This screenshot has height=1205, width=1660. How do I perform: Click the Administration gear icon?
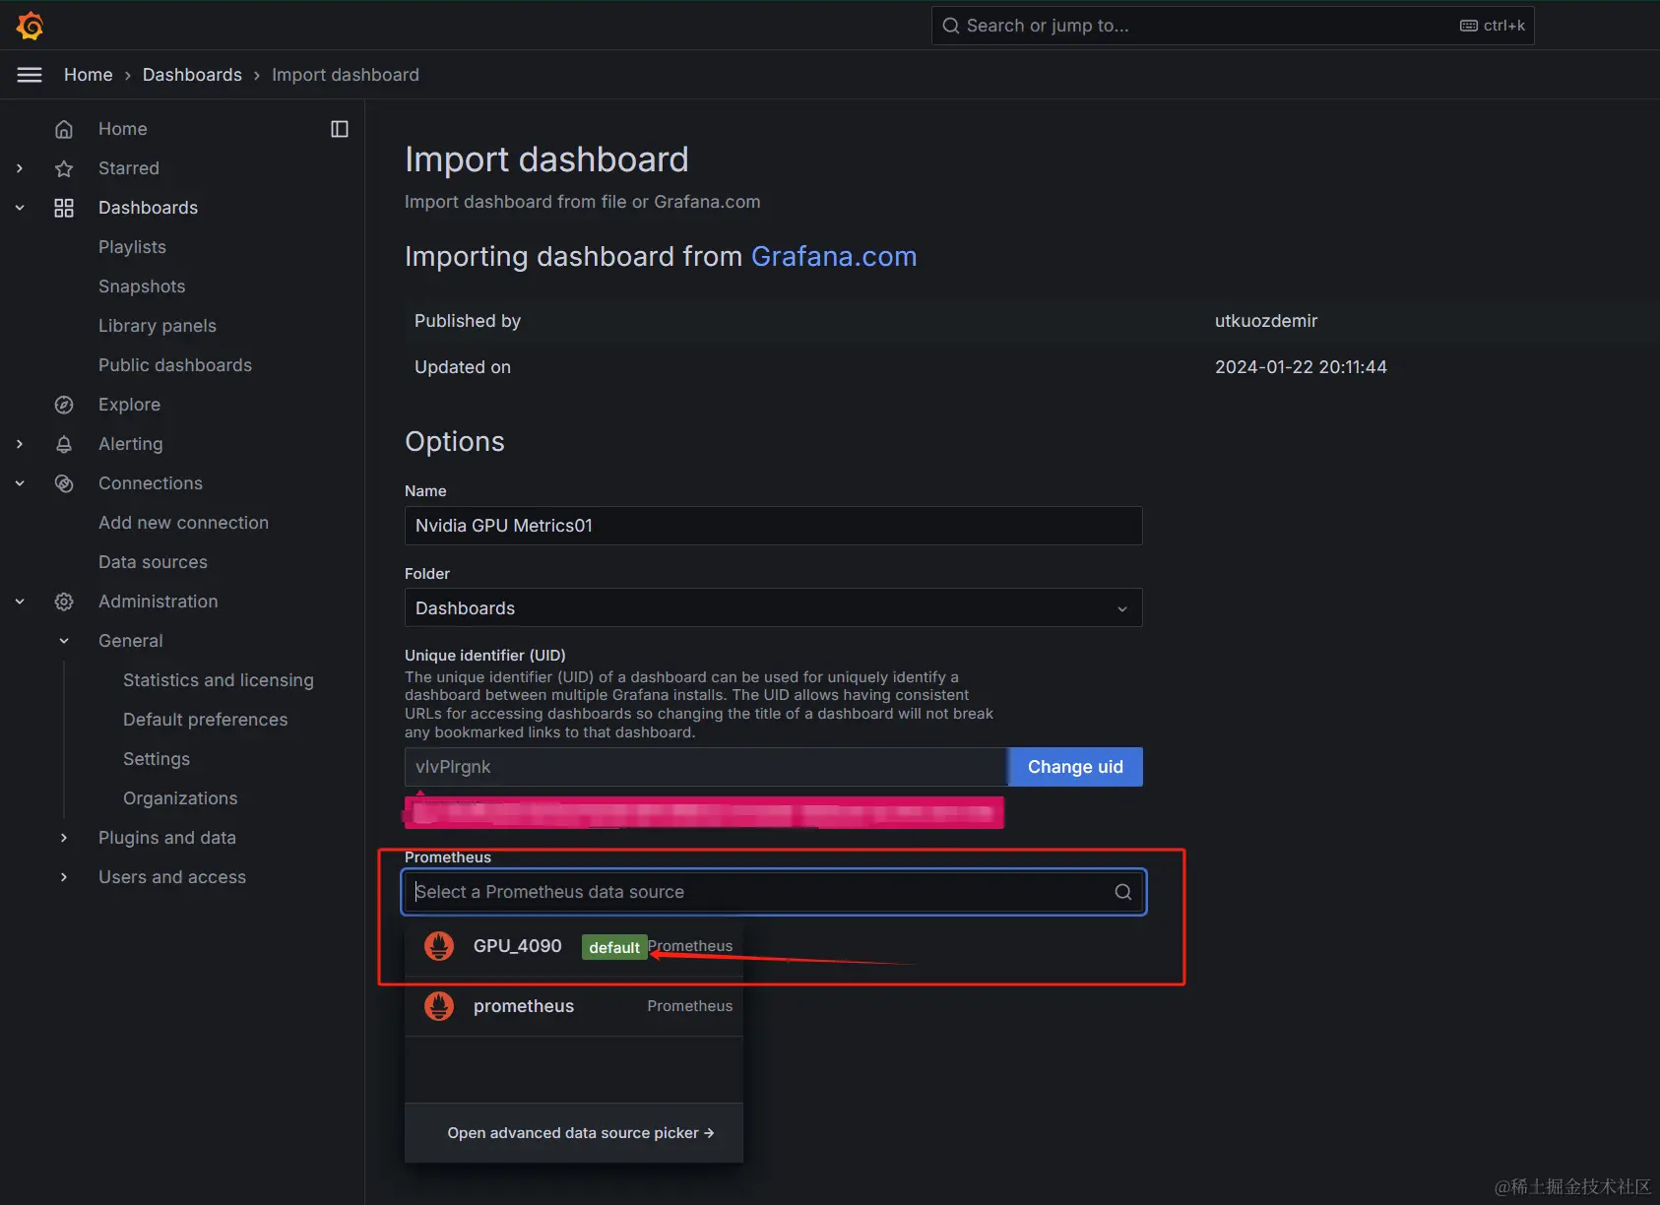coord(64,602)
